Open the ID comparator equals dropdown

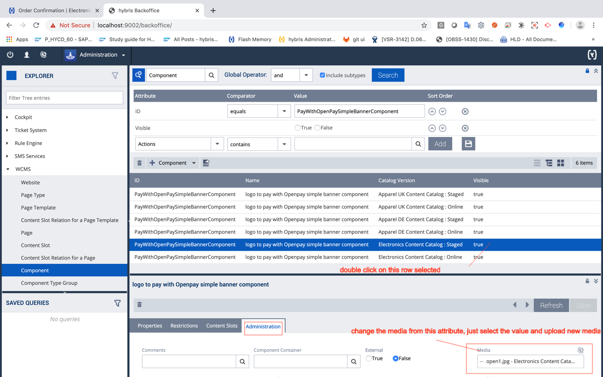pos(284,111)
